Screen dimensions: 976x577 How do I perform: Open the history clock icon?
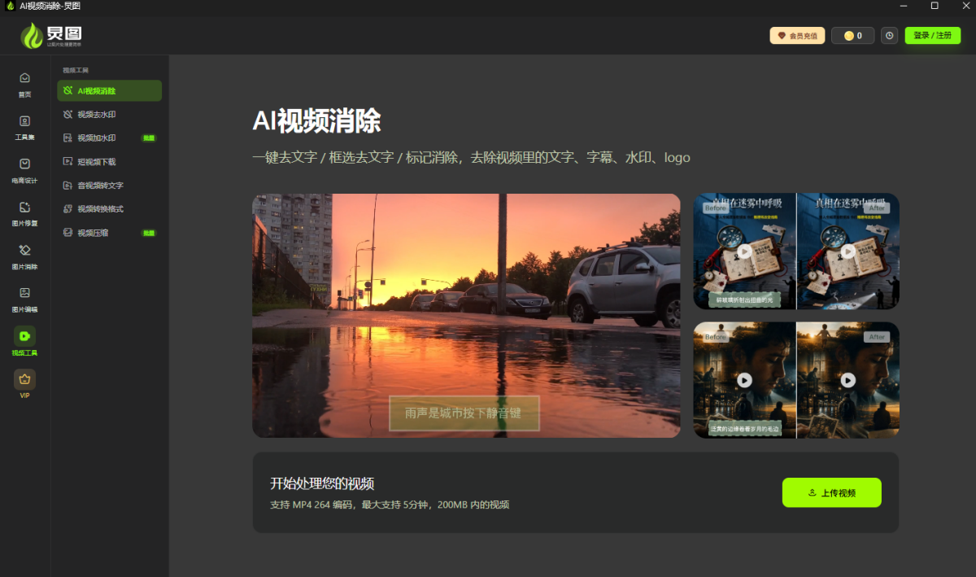890,36
